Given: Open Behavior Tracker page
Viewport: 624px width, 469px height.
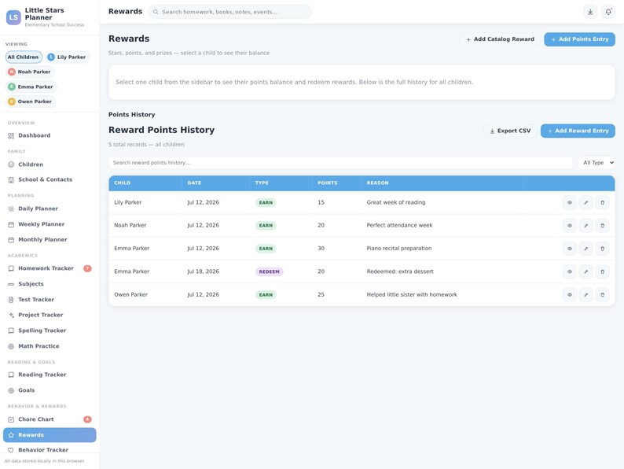Looking at the screenshot, I should [50, 450].
